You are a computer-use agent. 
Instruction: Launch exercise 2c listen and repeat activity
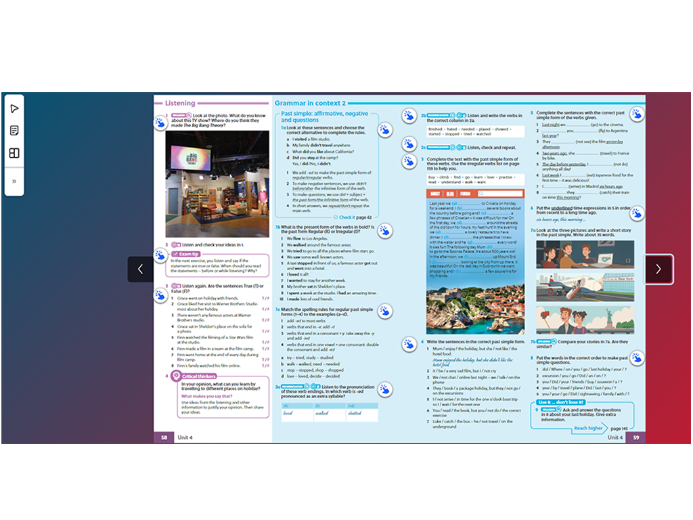pos(409,144)
